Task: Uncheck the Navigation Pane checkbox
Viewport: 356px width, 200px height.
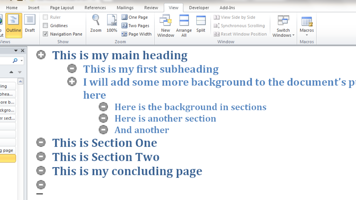Action: pyautogui.click(x=45, y=34)
